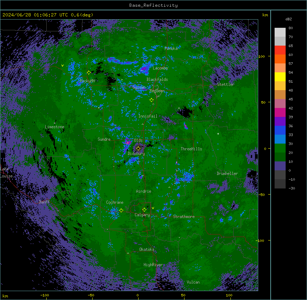The width and height of the screenshot is (307, 300).
Task: Pick the light blue 30–33 dBZ legend swatch
Action: [x=280, y=139]
